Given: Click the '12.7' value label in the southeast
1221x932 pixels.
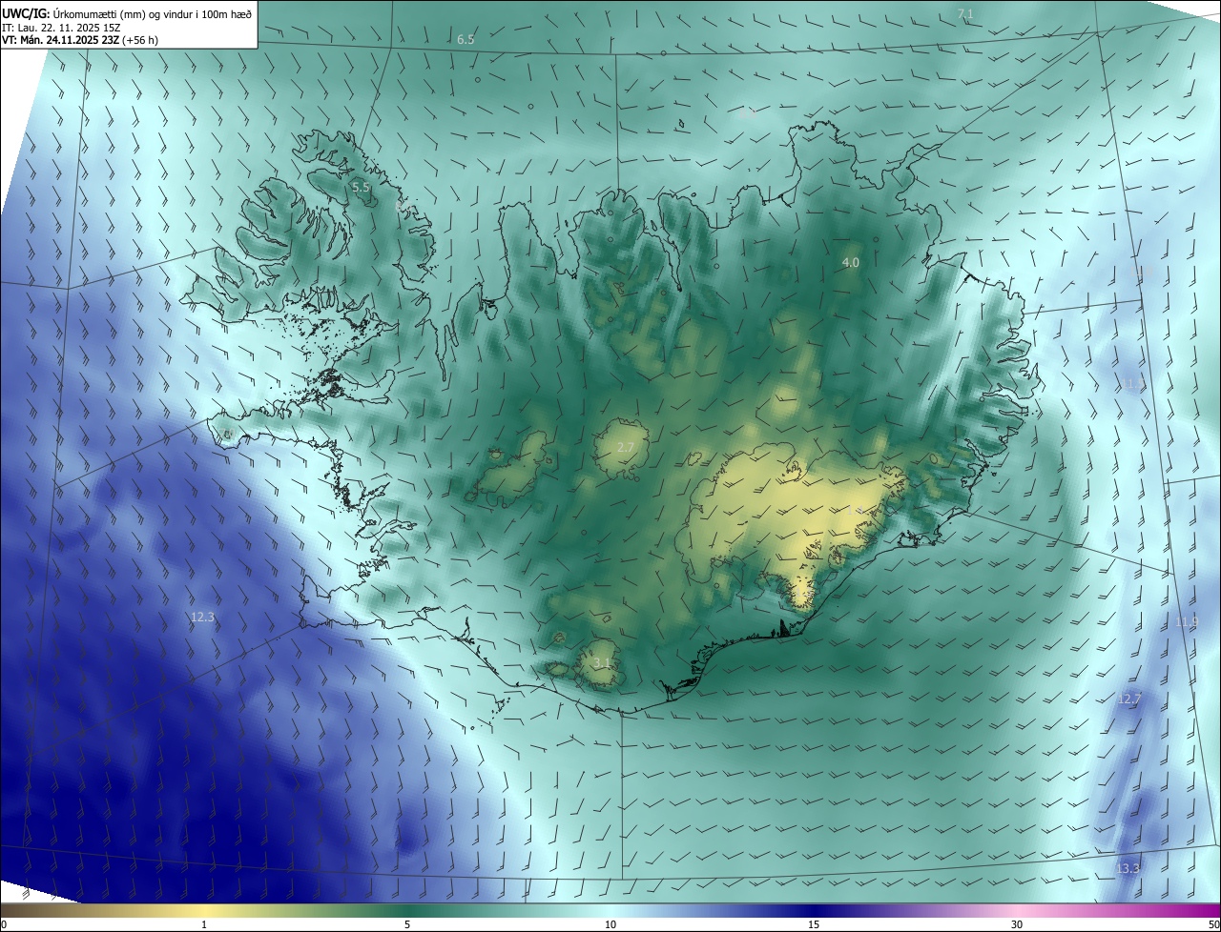Looking at the screenshot, I should 1128,699.
